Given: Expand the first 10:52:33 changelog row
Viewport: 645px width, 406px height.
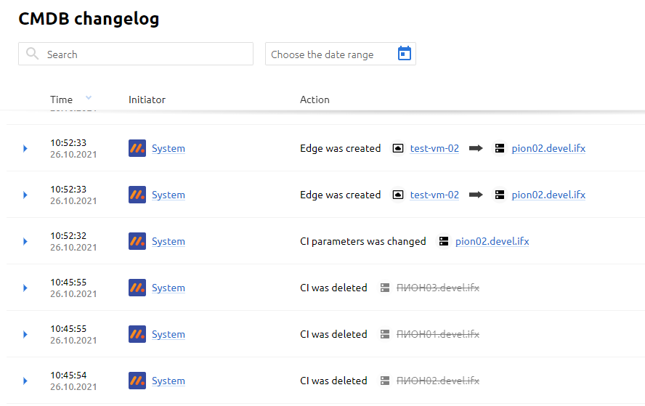Looking at the screenshot, I should 25,148.
